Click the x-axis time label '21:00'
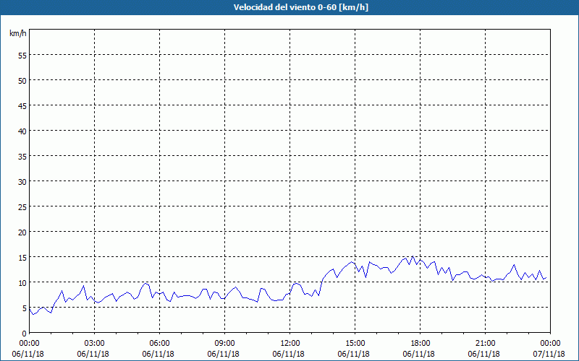Viewport: 579px width, 361px height. pyautogui.click(x=485, y=344)
